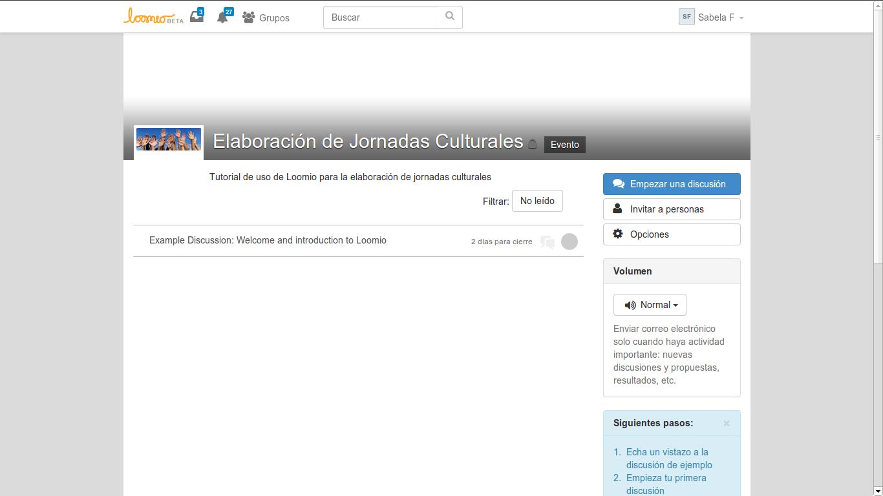Open the Opciones button
The width and height of the screenshot is (883, 496).
click(x=672, y=234)
